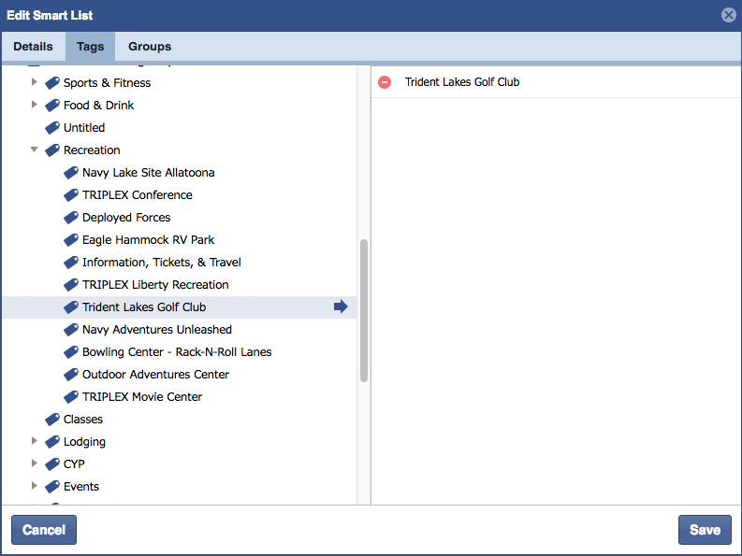Collapse the Recreation tree node

click(x=35, y=150)
